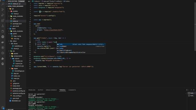Open vite.config.js file
This screenshot has width=196, height=110.
pos(17,96)
